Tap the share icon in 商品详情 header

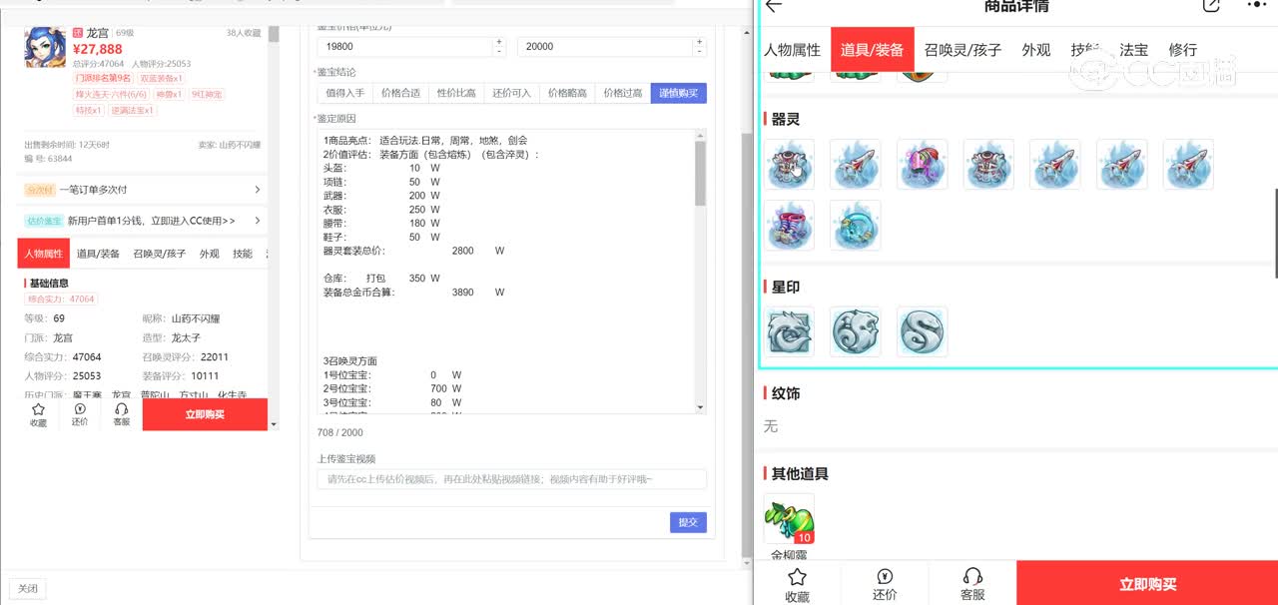[1211, 6]
